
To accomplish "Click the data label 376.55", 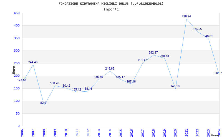I will [197, 29].
